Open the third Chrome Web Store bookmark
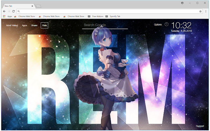This screenshot has height=131, width=210. (x=74, y=16)
